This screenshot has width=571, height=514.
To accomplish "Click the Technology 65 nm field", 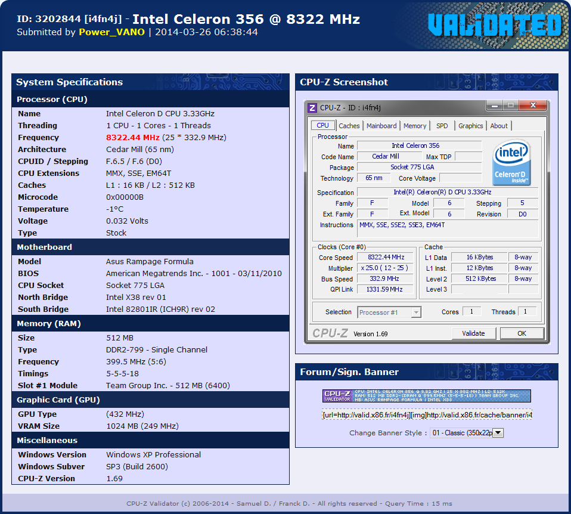I will point(374,178).
